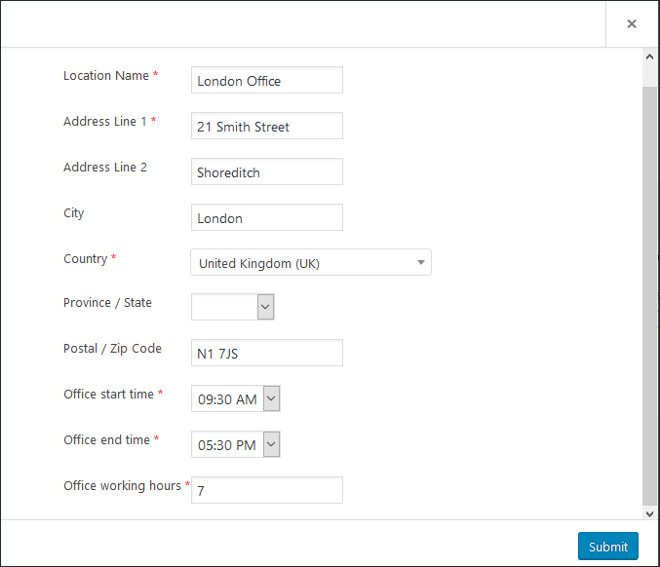Submit the location form
The image size is (660, 567).
coord(607,546)
